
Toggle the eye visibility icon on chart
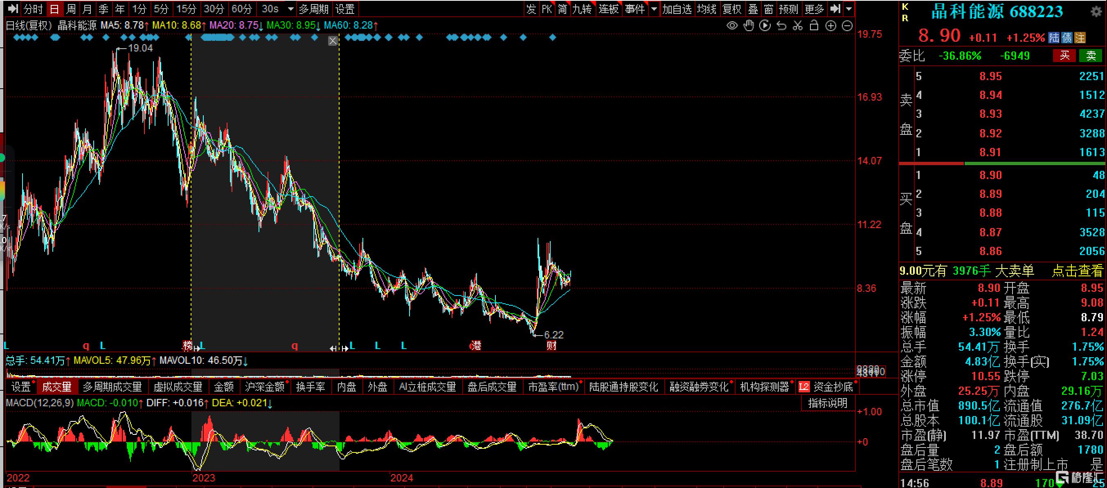coord(732,26)
